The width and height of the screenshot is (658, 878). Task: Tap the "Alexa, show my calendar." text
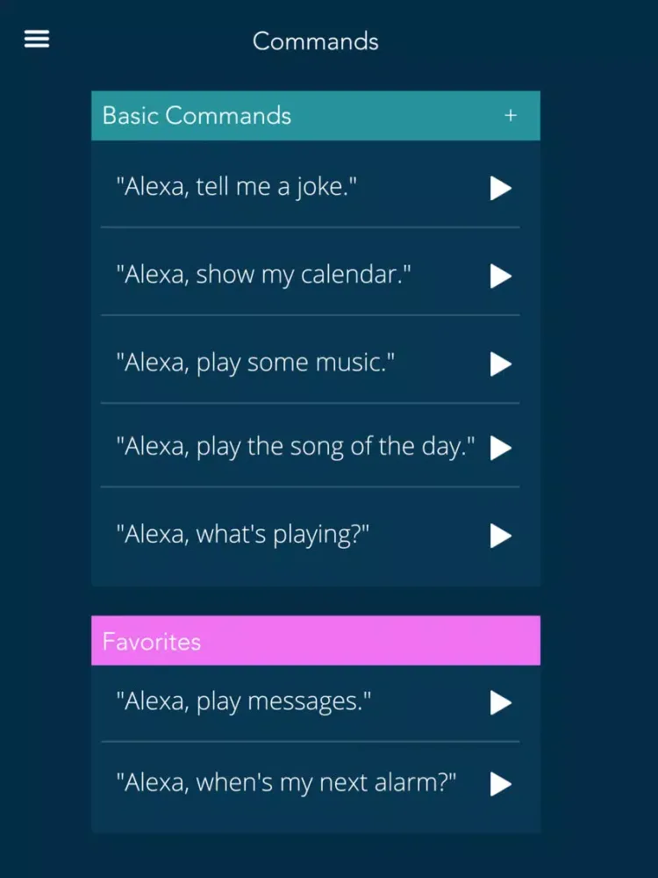[263, 275]
